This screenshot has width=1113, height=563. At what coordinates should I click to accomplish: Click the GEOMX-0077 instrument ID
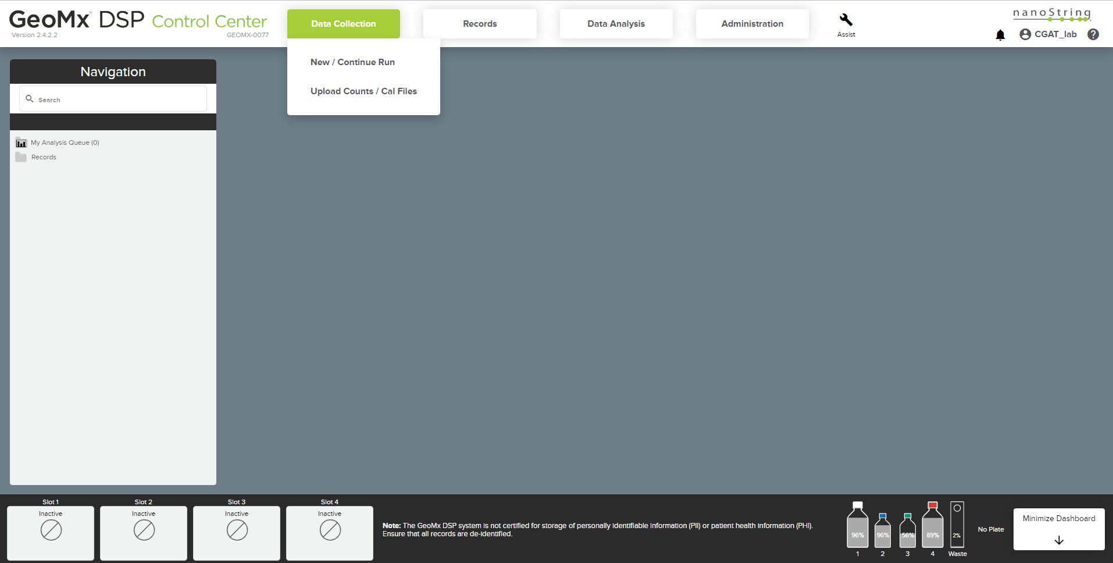248,35
